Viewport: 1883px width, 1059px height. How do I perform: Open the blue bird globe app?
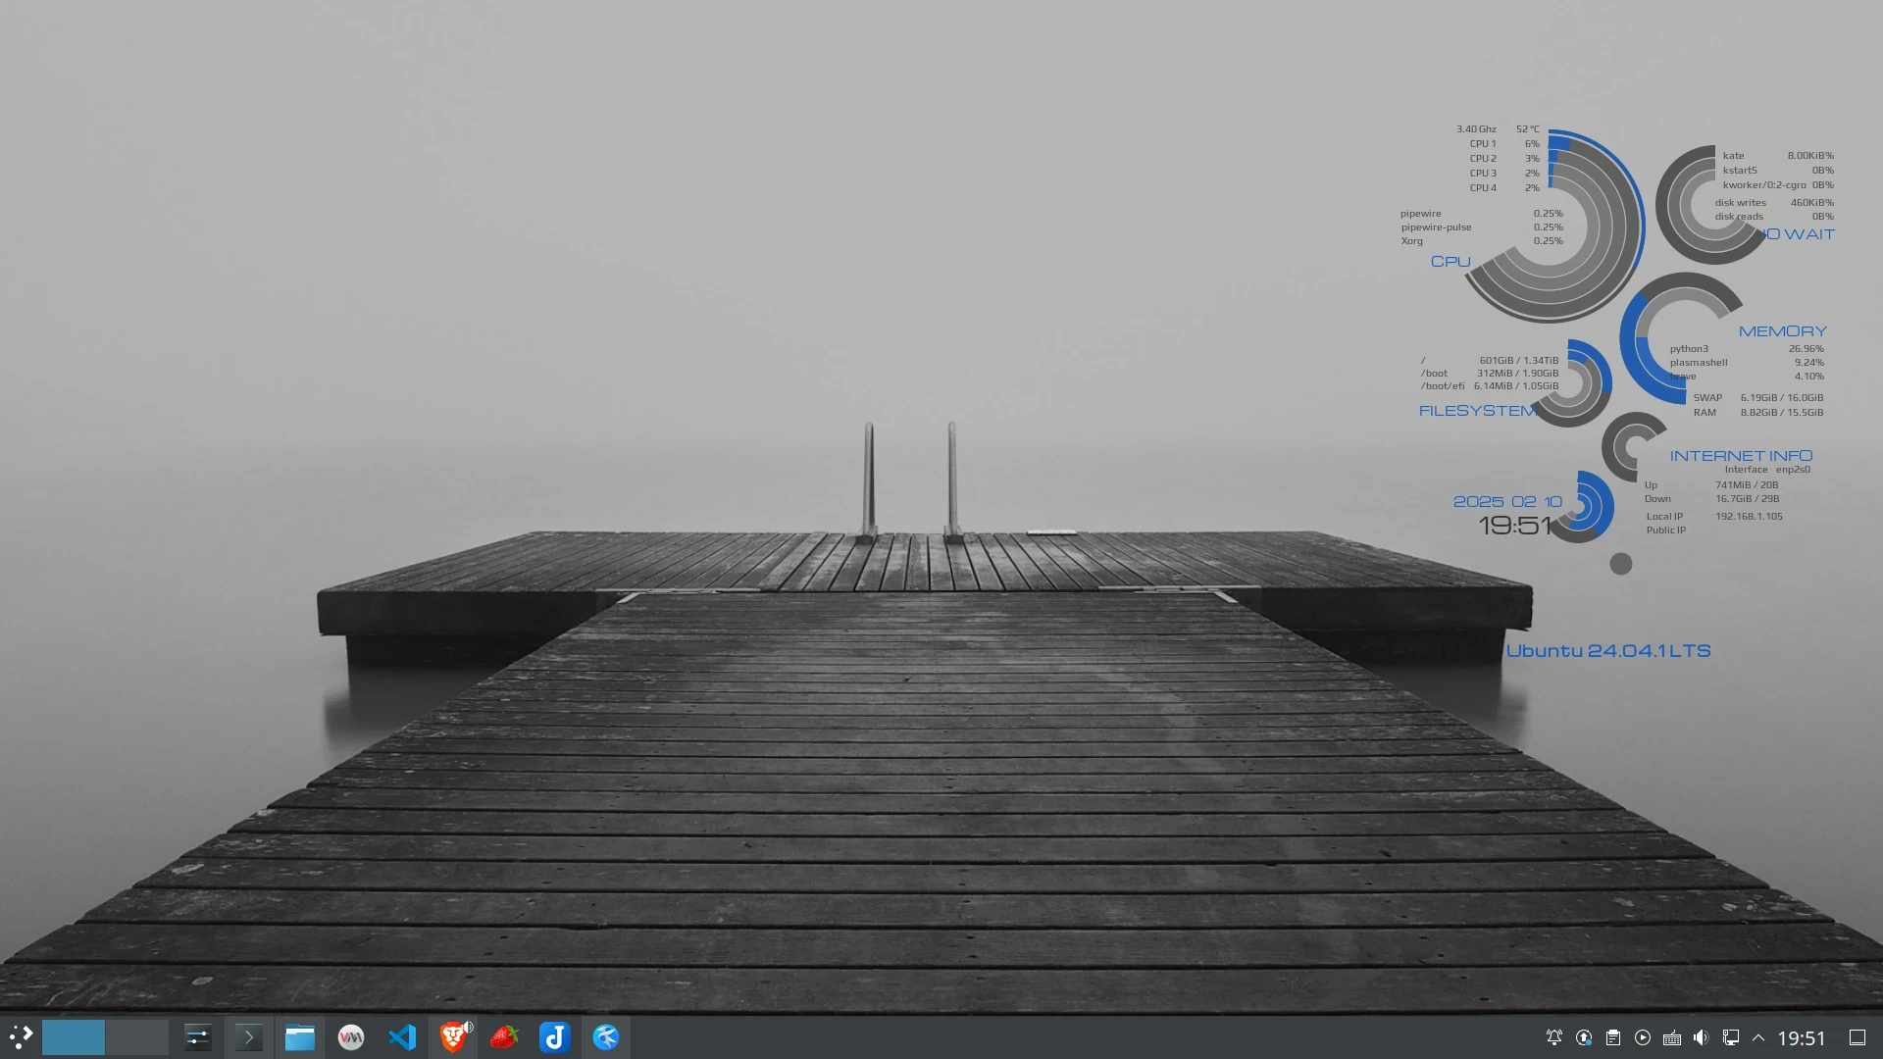606,1037
